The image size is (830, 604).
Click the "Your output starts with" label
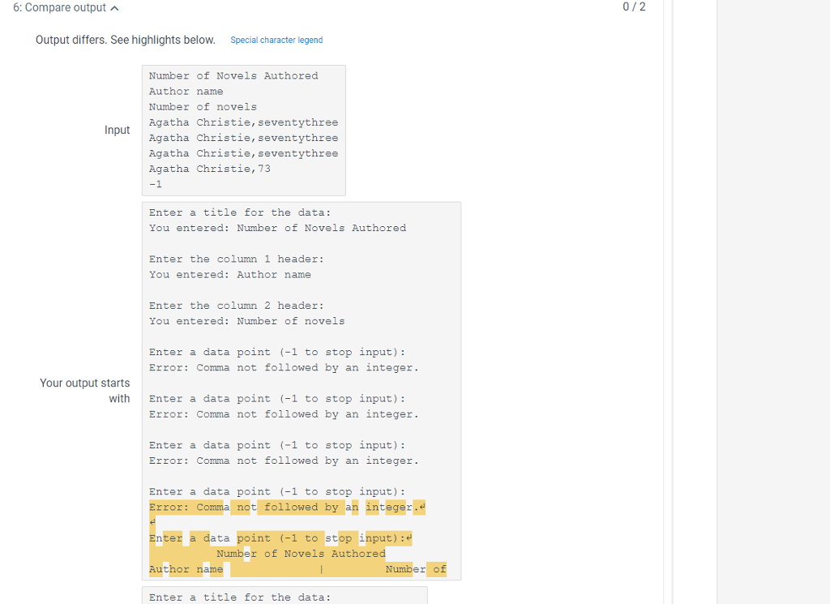coord(84,391)
